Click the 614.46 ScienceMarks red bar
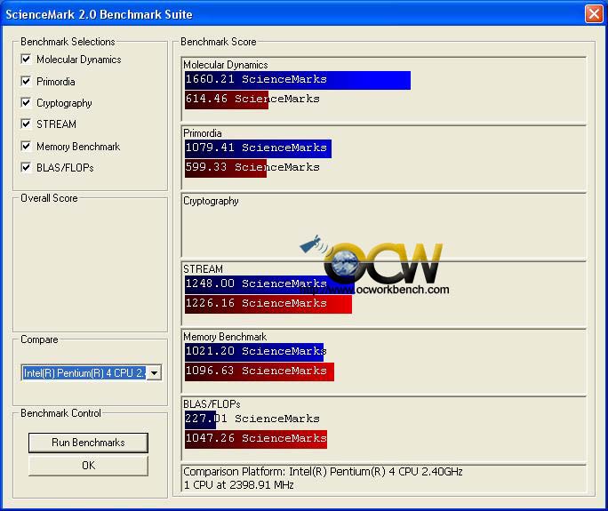This screenshot has width=608, height=511. [227, 100]
